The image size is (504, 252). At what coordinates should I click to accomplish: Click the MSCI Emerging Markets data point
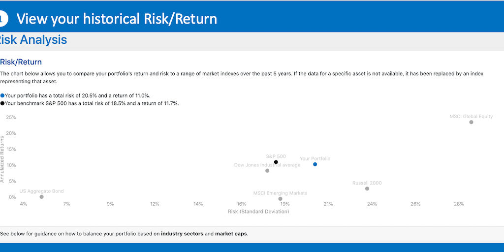tap(281, 199)
